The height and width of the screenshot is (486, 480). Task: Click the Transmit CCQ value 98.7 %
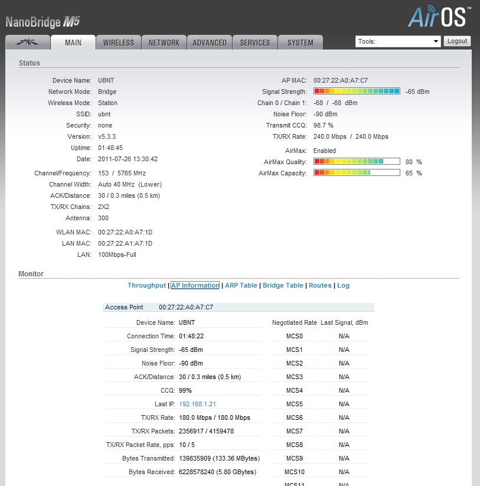[x=323, y=125]
